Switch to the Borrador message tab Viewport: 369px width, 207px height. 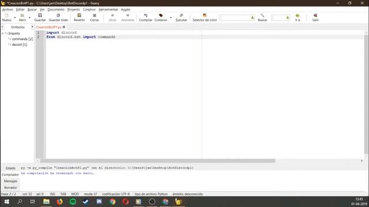coord(10,188)
